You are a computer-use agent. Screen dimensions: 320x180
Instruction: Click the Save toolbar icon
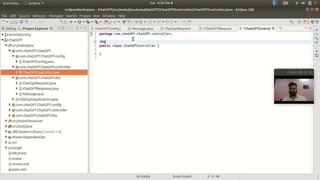tap(12, 22)
